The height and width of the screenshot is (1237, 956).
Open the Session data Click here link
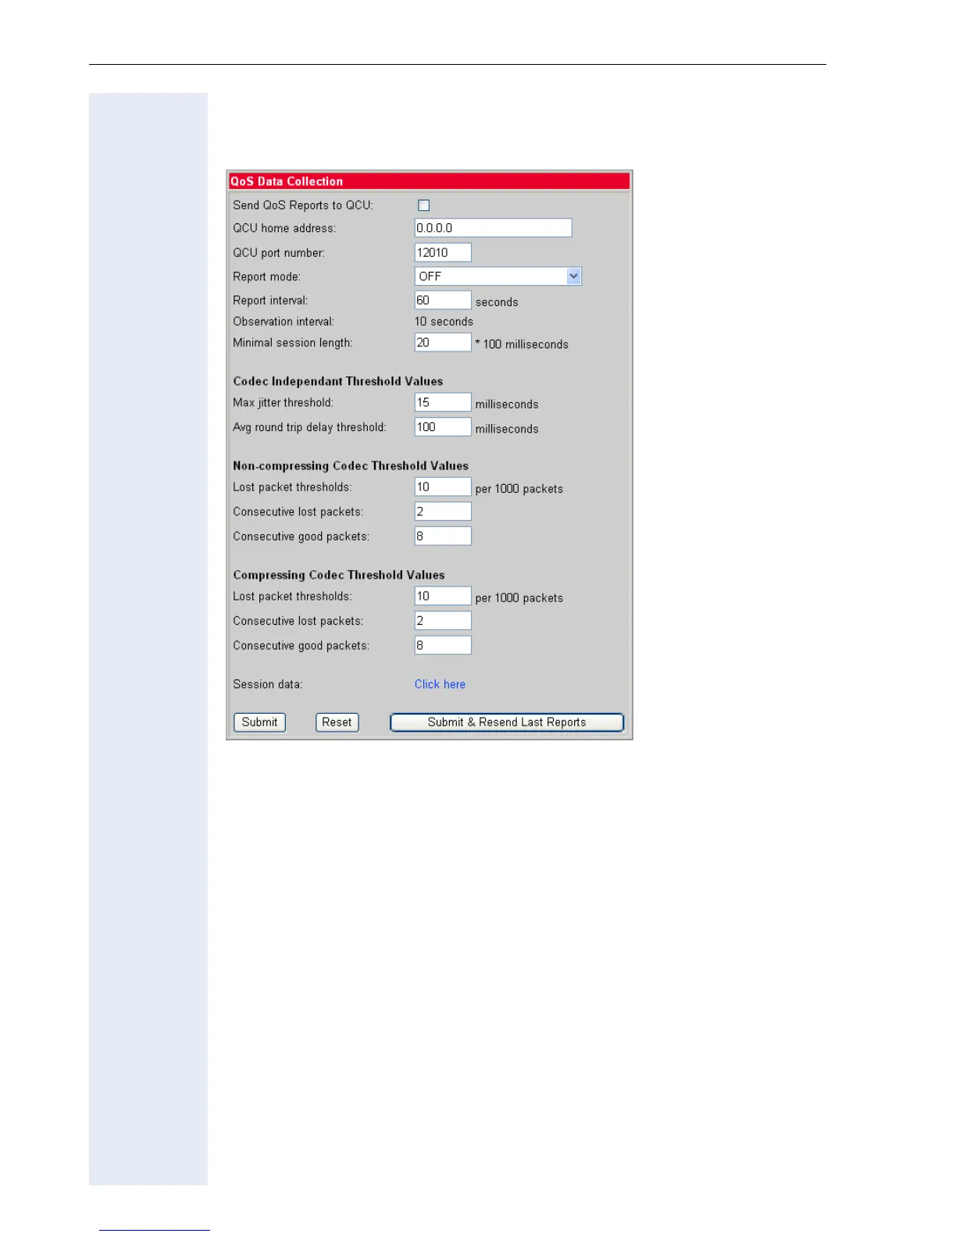coord(440,684)
